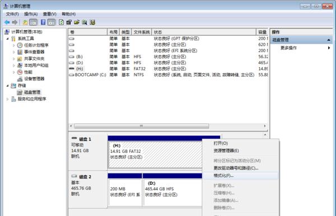The image size is (336, 216).
Task: Select the (D:) volume row in list
Action: click(168, 63)
